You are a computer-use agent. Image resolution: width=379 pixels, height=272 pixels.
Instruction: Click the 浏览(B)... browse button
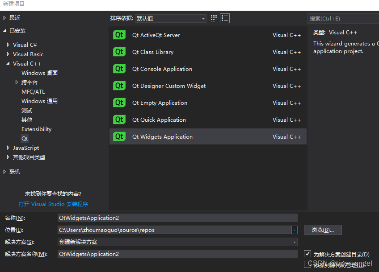(323, 230)
